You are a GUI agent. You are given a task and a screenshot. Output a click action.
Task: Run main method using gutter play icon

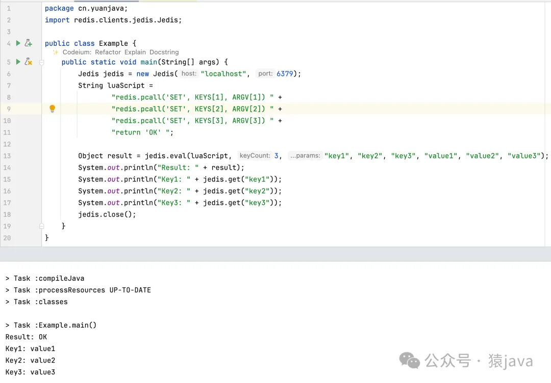pos(18,62)
